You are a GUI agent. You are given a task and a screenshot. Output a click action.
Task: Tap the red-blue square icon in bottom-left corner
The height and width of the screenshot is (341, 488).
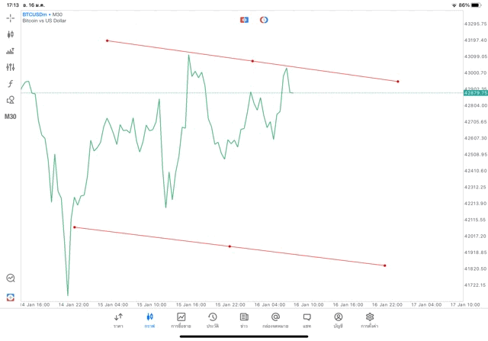11,296
